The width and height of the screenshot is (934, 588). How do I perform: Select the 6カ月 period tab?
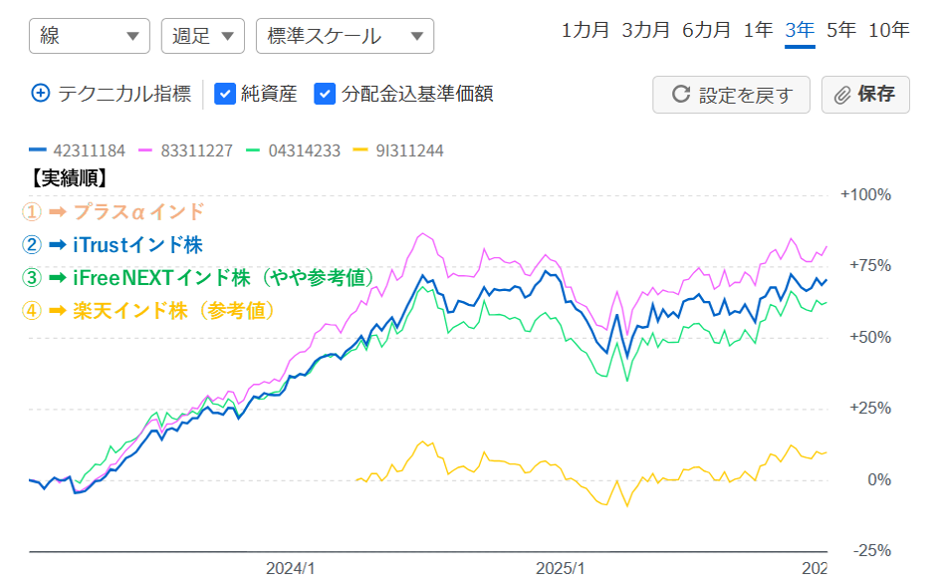(706, 30)
